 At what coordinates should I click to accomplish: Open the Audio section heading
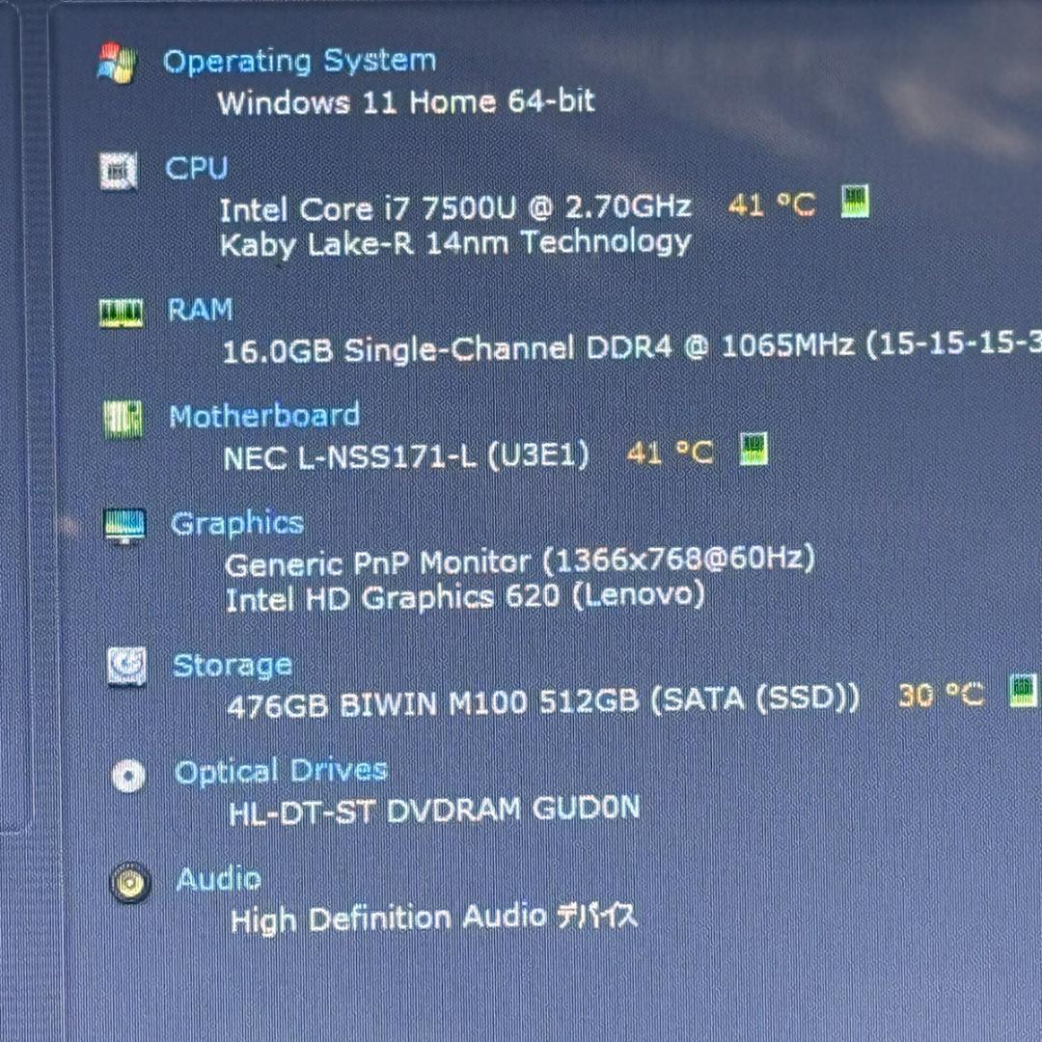219,879
